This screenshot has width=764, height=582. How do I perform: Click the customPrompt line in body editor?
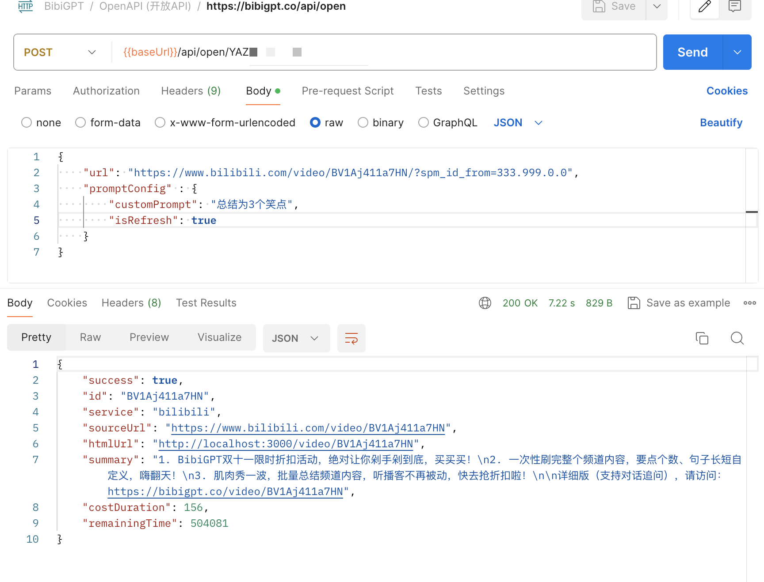204,204
